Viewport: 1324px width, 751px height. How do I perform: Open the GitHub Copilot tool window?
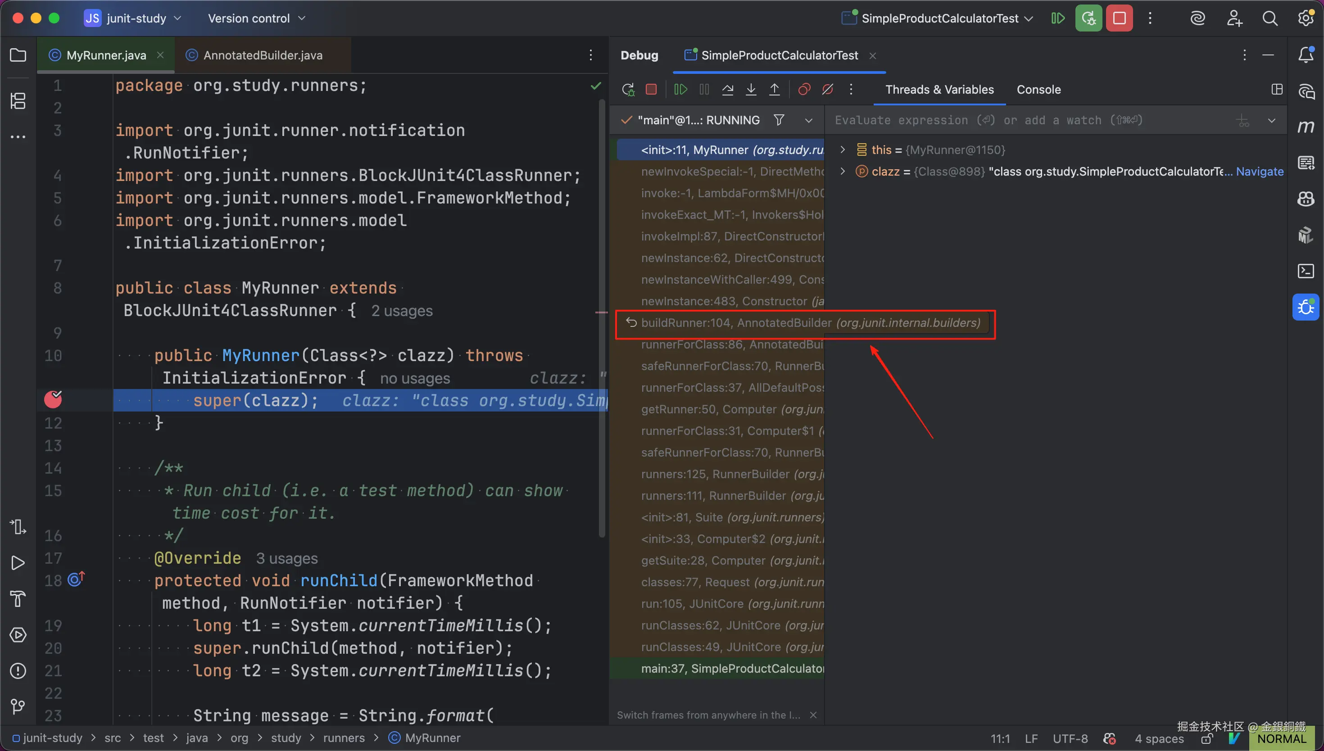coord(1306,199)
